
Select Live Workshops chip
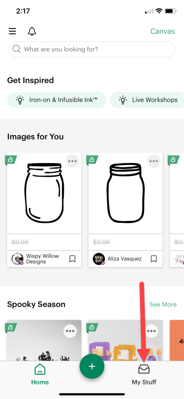147,100
